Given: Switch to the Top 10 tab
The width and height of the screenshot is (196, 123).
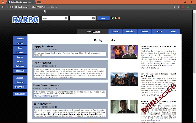Looking at the screenshot, I should (x=159, y=31).
